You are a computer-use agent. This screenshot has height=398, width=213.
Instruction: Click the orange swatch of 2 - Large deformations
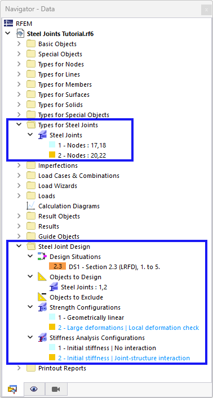pyautogui.click(x=52, y=327)
